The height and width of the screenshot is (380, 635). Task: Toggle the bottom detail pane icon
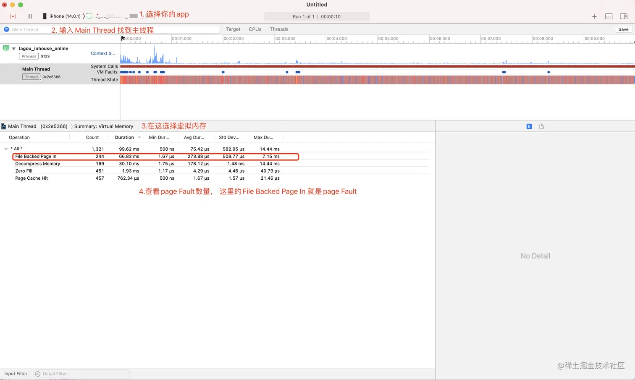pos(609,16)
